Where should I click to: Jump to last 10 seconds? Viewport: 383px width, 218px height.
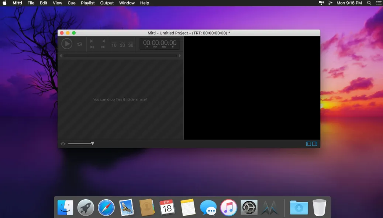[x=114, y=45]
